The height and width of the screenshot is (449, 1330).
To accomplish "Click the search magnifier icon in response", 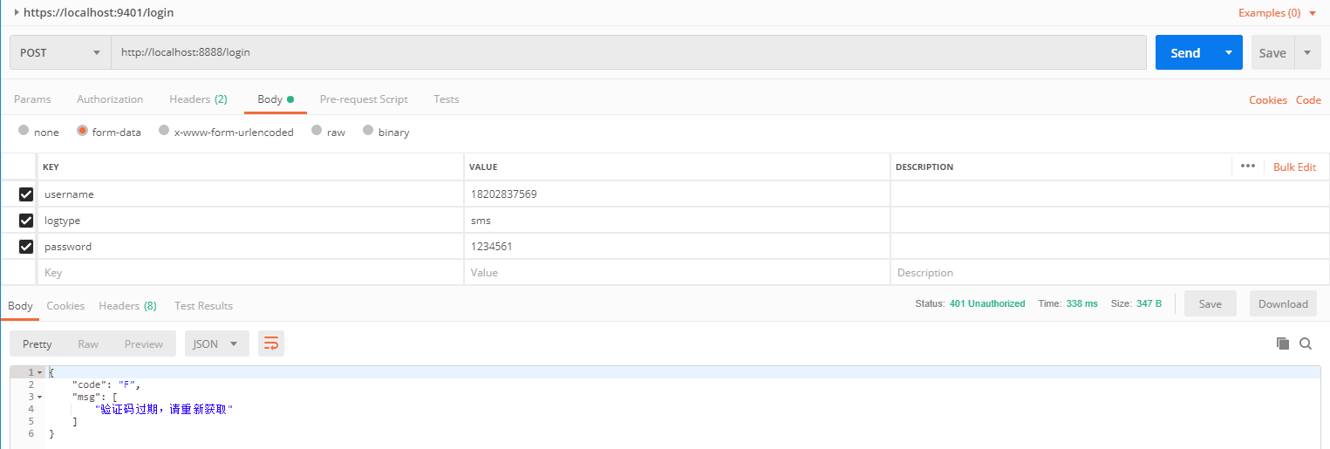I will pyautogui.click(x=1306, y=344).
